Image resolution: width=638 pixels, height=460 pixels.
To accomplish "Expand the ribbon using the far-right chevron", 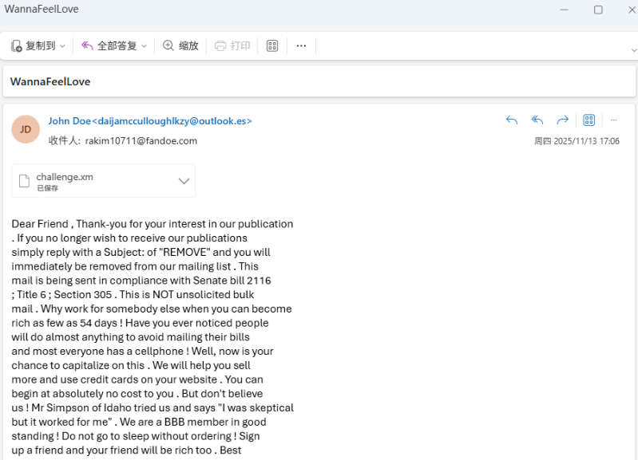I will pos(632,49).
